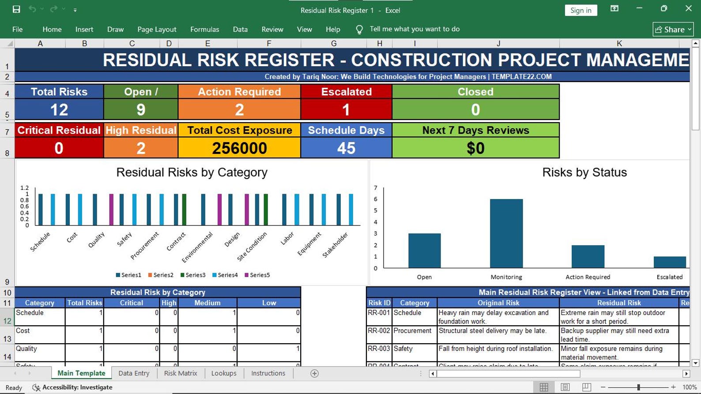Viewport: 701px width, 394px height.
Task: Click the vertical scrollbar down arrow
Action: (696, 363)
